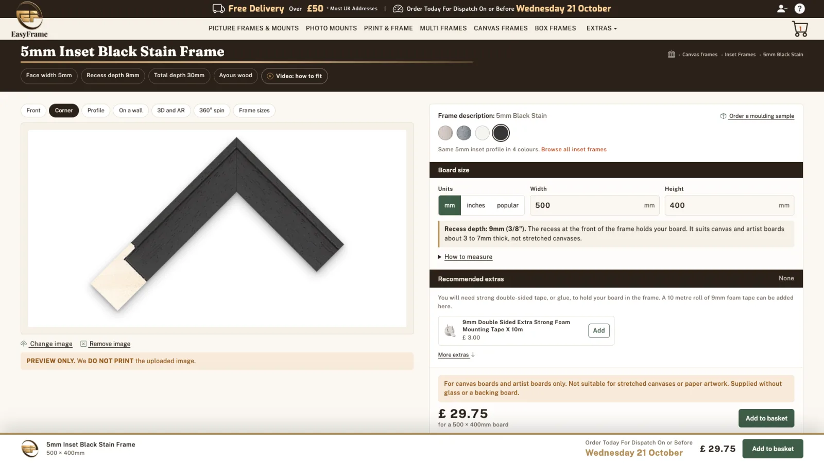Click the Remove image cross icon
This screenshot has width=824, height=463.
pos(83,344)
